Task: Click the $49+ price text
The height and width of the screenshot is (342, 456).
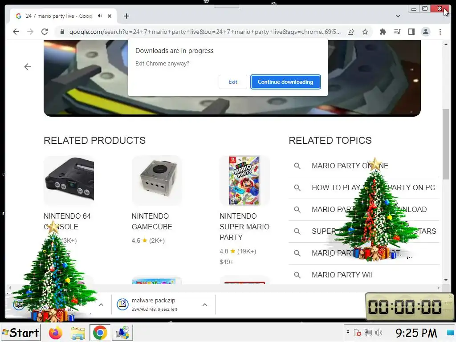Action: point(227,262)
